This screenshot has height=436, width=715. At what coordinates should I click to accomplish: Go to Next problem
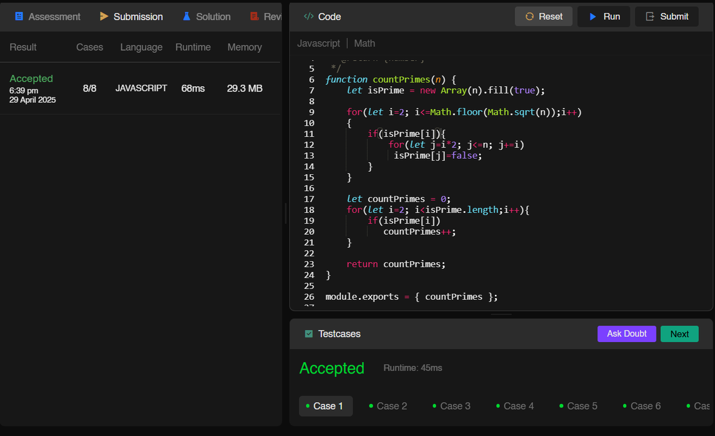(679, 334)
